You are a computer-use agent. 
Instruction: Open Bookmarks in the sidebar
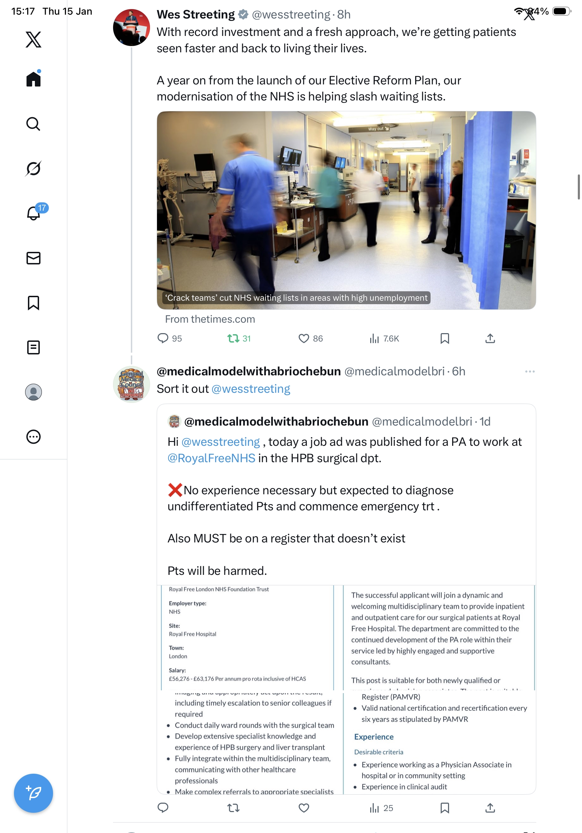pyautogui.click(x=33, y=302)
